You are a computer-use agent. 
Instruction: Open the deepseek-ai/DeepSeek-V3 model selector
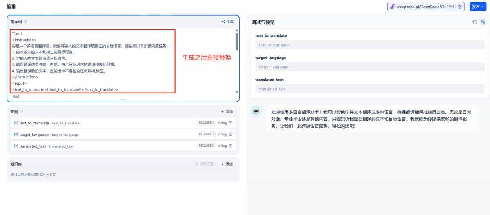[426, 7]
